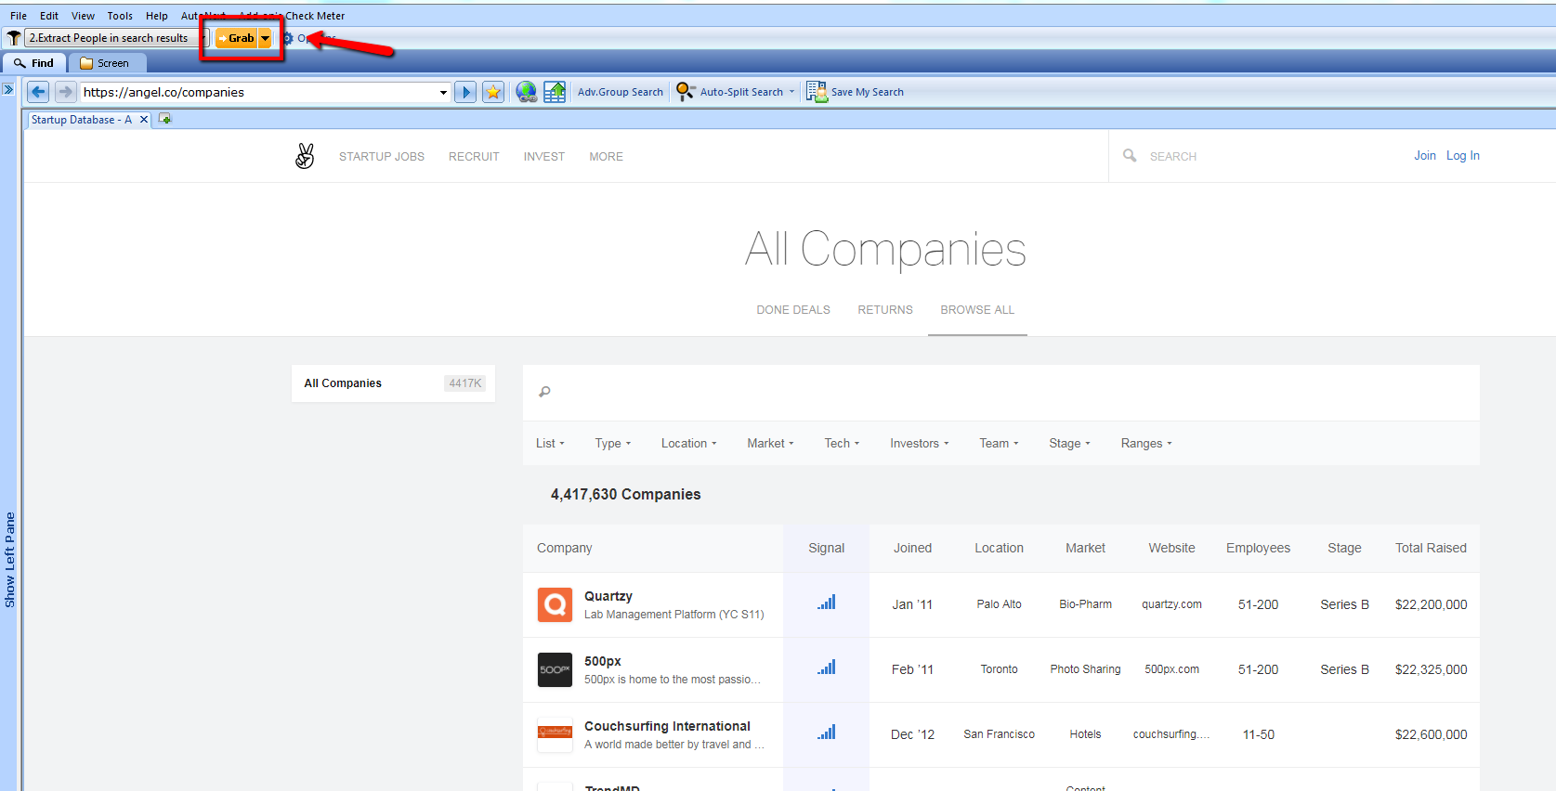Click Auto-Split Search

730,92
